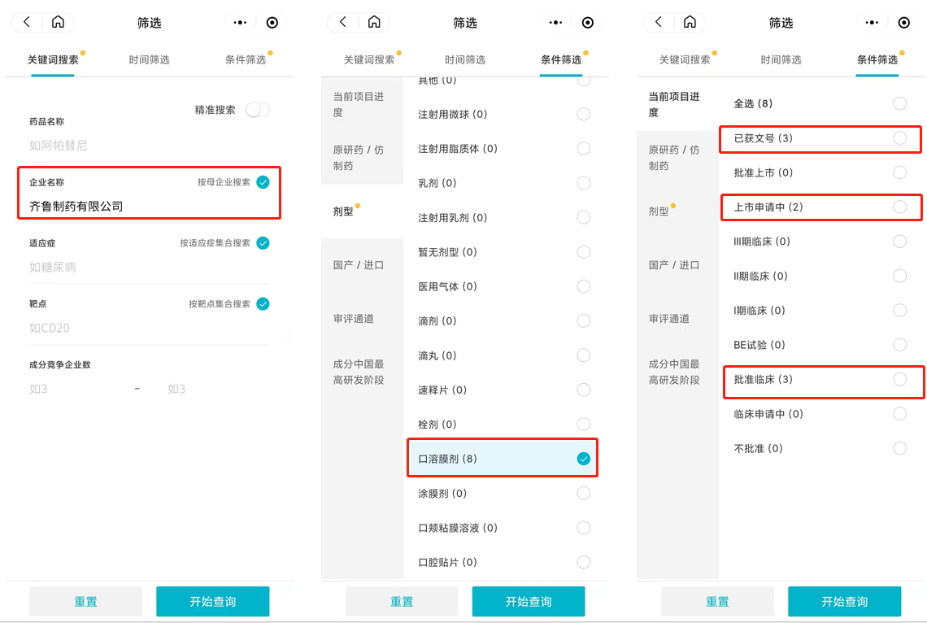Tap the circular close icon in left panel header
This screenshot has height=623, width=927.
pos(272,23)
